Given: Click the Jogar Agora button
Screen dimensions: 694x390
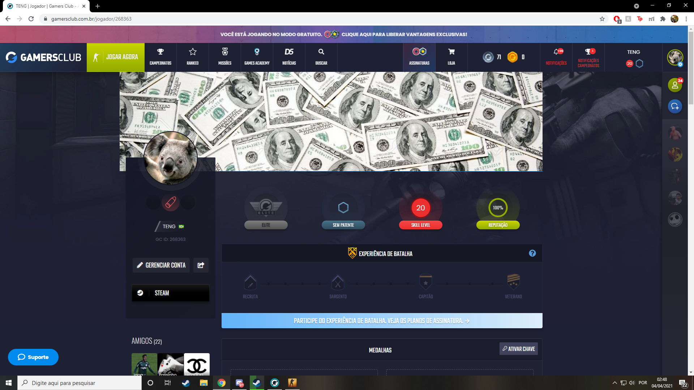Looking at the screenshot, I should click(116, 57).
